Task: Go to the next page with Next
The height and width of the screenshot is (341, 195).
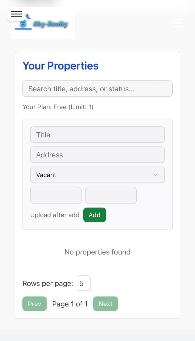Action: tap(105, 304)
